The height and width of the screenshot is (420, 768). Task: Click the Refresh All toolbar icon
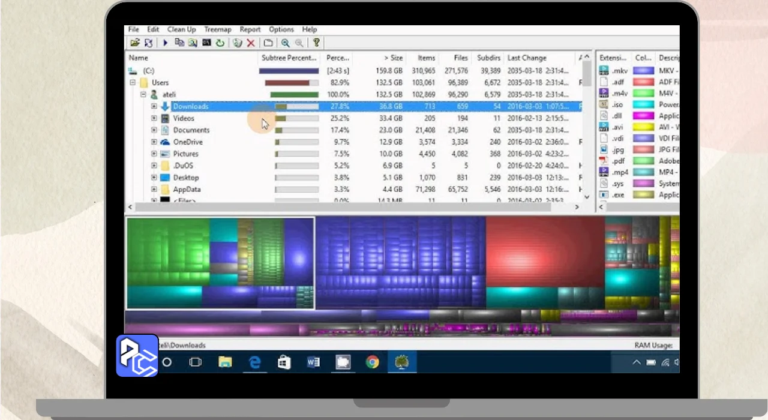click(148, 43)
